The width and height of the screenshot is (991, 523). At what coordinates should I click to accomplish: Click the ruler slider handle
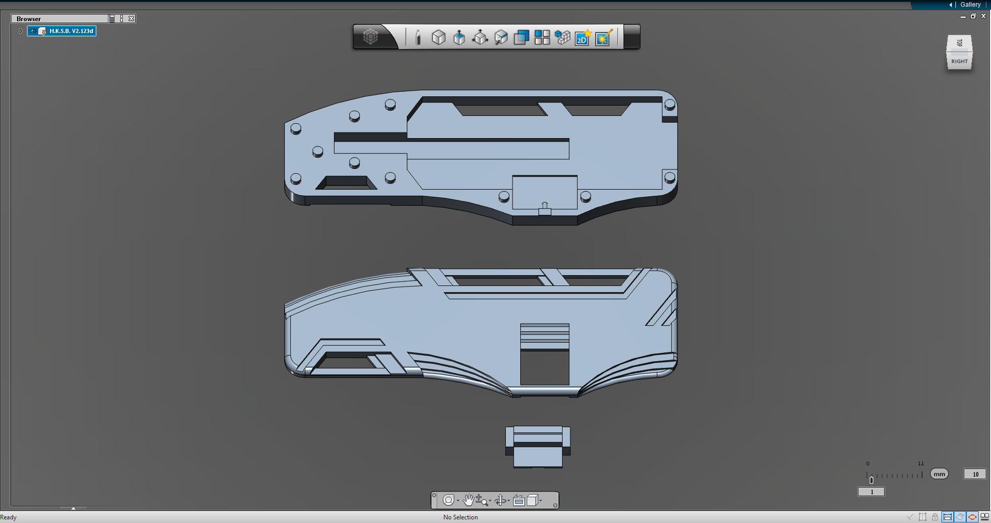871,480
